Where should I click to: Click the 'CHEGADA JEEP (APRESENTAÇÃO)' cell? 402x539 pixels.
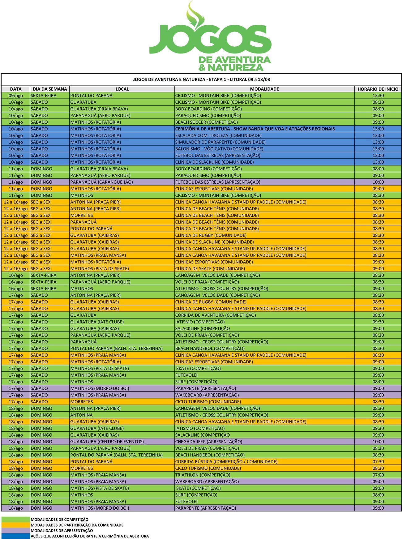(264, 442)
